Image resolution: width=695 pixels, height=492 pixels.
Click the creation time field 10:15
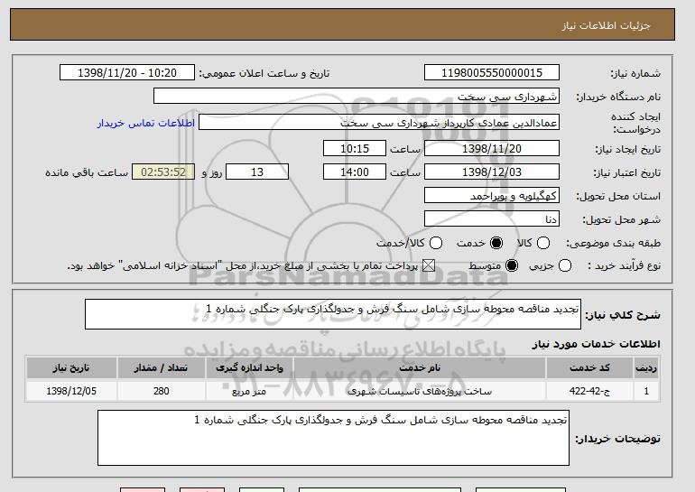point(355,148)
